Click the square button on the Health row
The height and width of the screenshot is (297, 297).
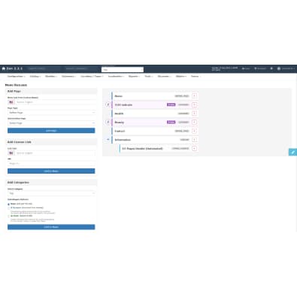(x=194, y=114)
